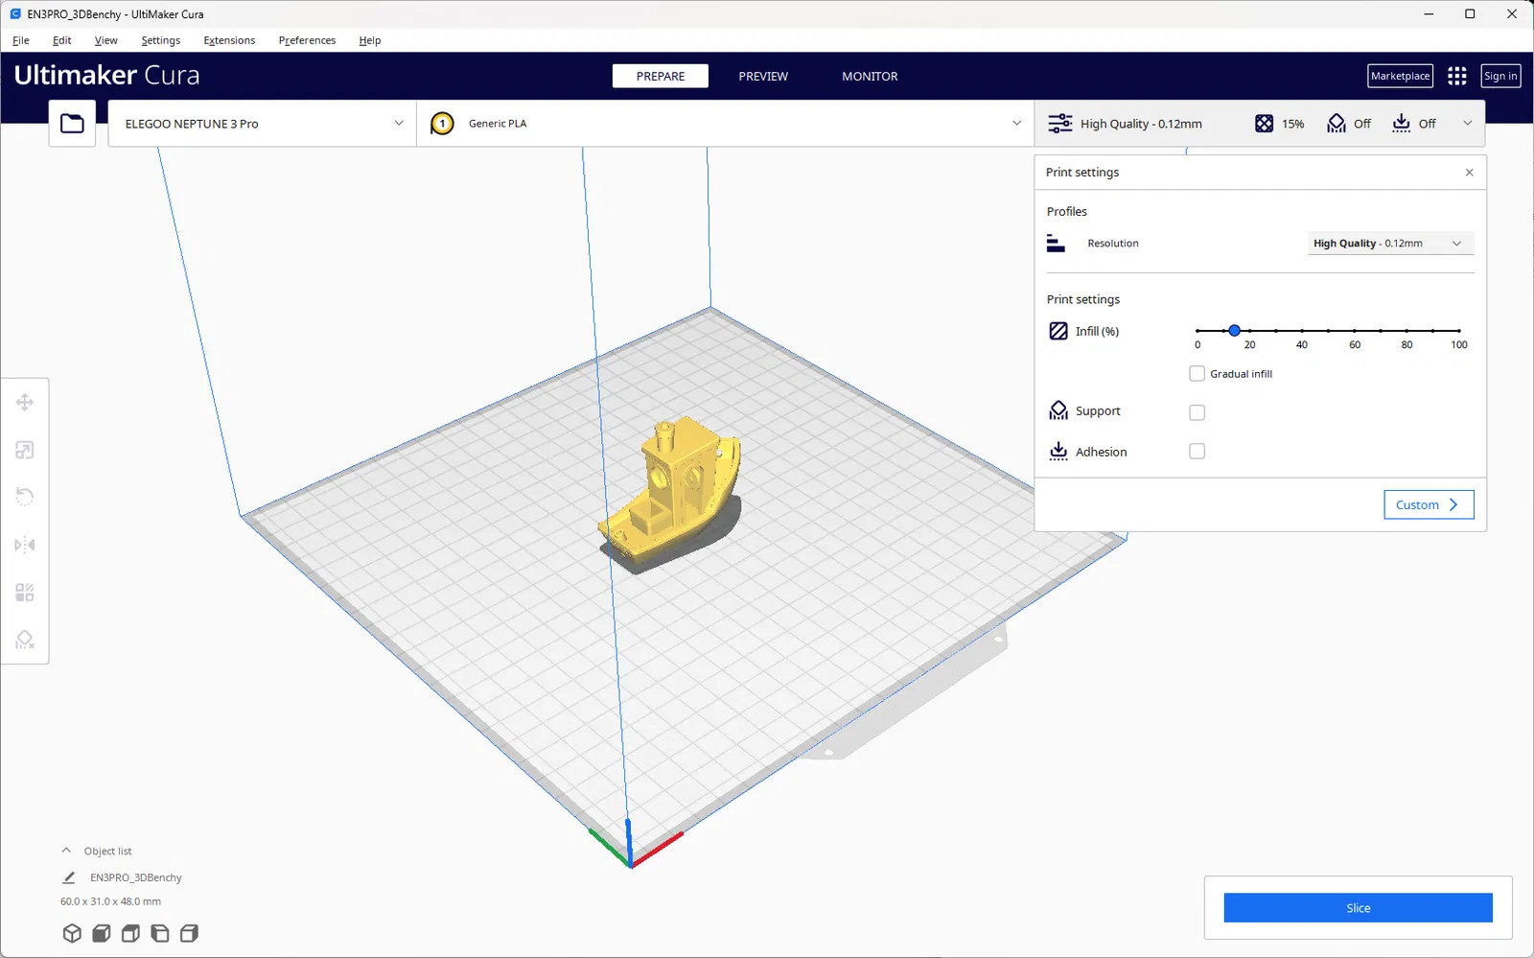Click the Infill (%) pattern icon
The width and height of the screenshot is (1534, 958).
pyautogui.click(x=1058, y=331)
